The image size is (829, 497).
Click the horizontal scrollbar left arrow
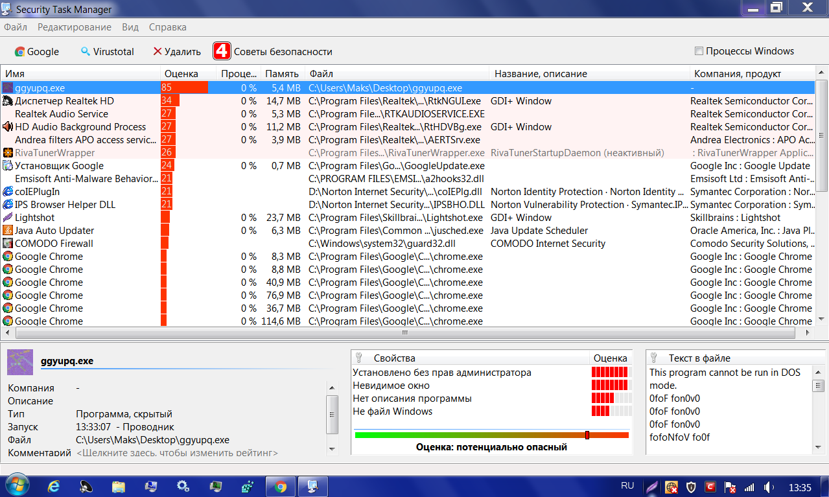(7, 332)
